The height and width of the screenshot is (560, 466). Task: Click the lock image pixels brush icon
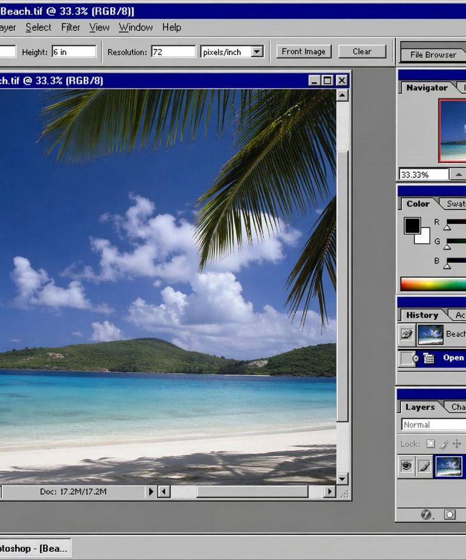444,444
